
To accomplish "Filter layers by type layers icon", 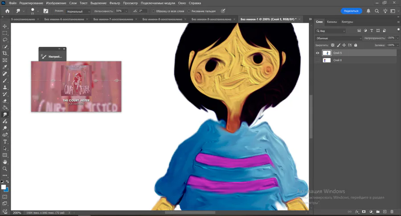I will pyautogui.click(x=372, y=31).
